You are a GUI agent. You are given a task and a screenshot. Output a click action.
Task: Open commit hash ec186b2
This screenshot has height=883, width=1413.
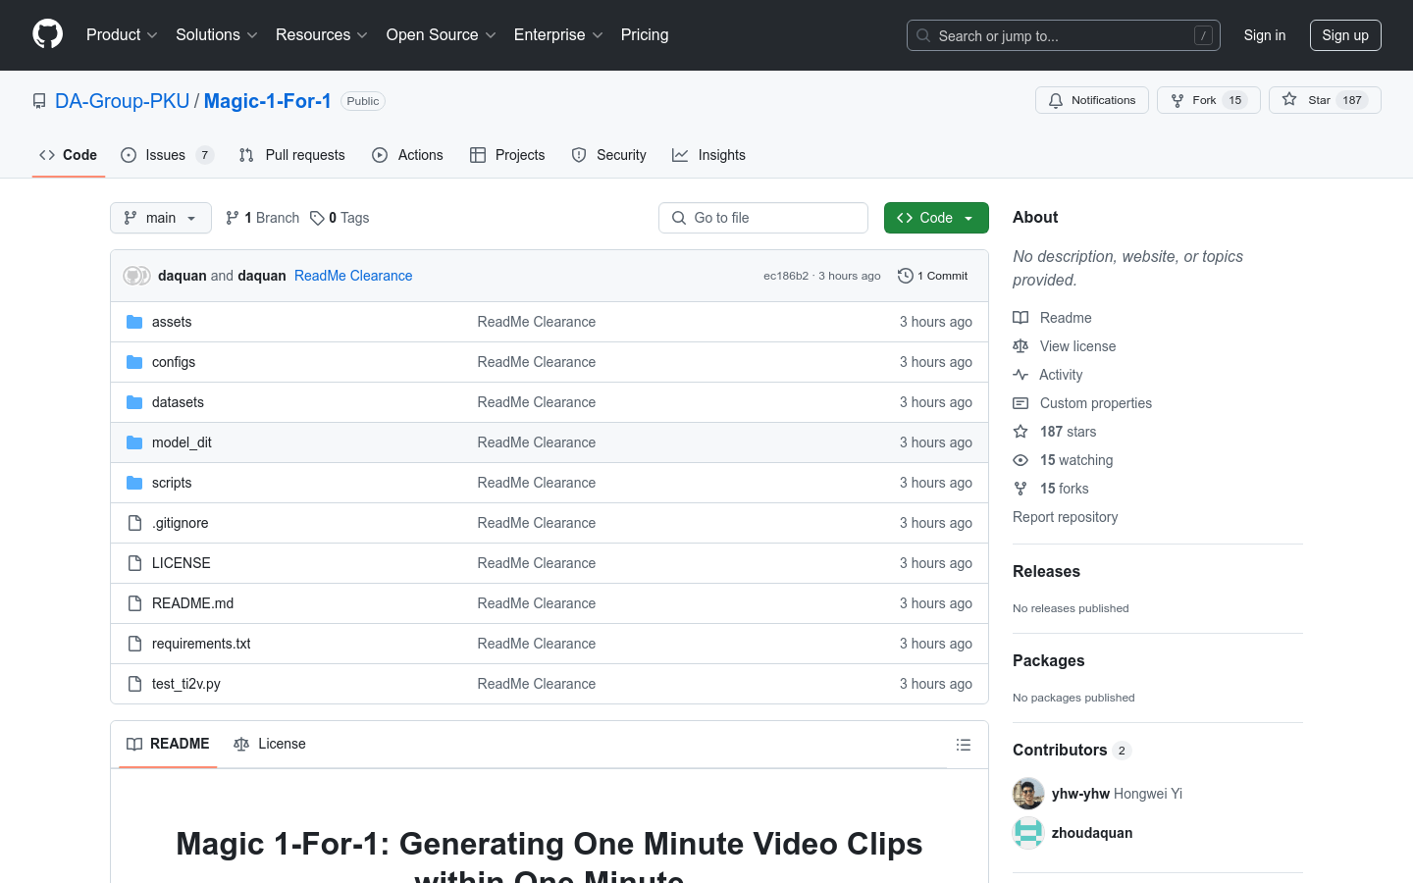coord(786,276)
